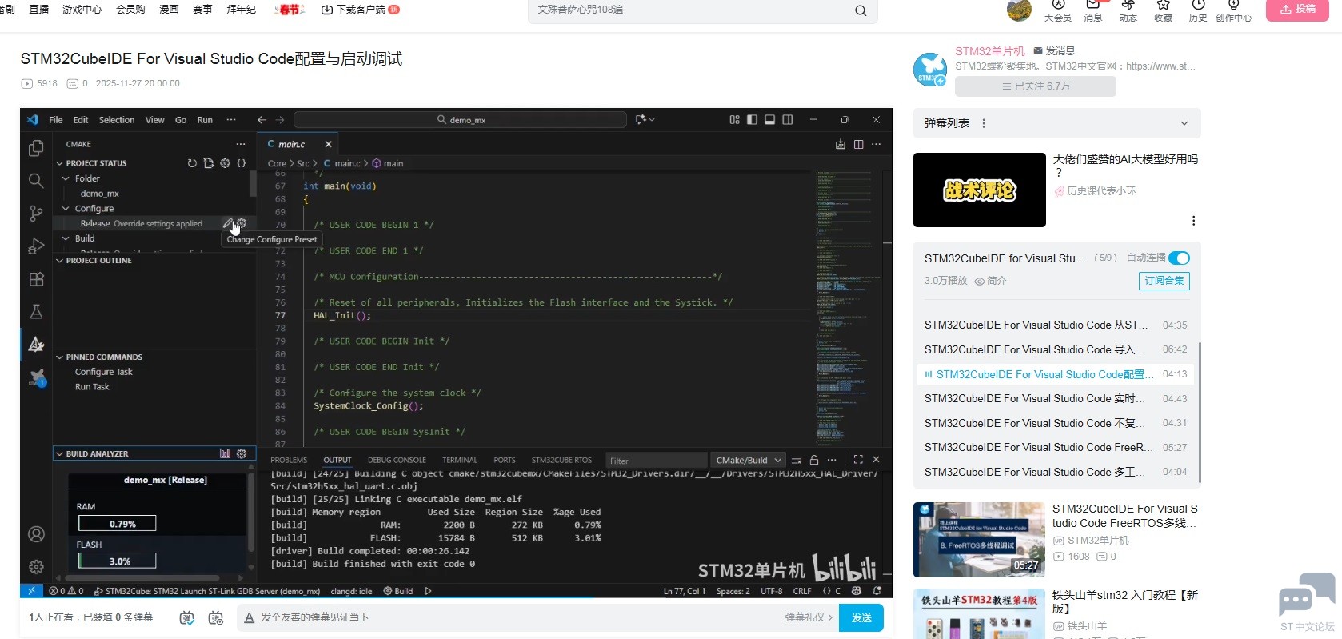This screenshot has width=1342, height=639.
Task: Open the Testing flask view in activity bar
Action: pos(36,312)
